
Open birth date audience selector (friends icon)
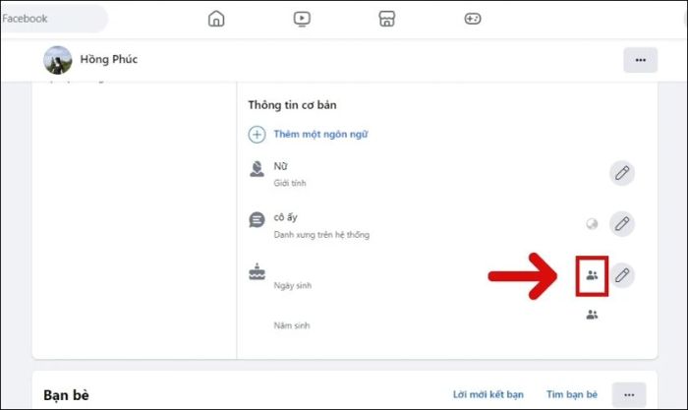pos(592,276)
